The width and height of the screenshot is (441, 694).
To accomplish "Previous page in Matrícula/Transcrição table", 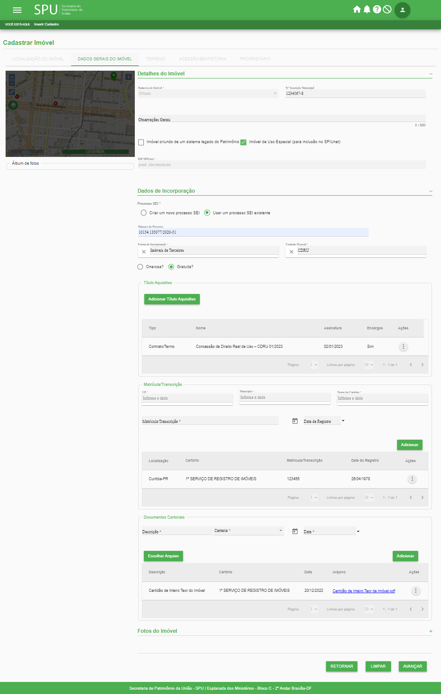I will (411, 497).
